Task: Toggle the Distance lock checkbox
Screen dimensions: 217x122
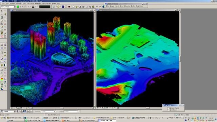Action: coord(55,111)
